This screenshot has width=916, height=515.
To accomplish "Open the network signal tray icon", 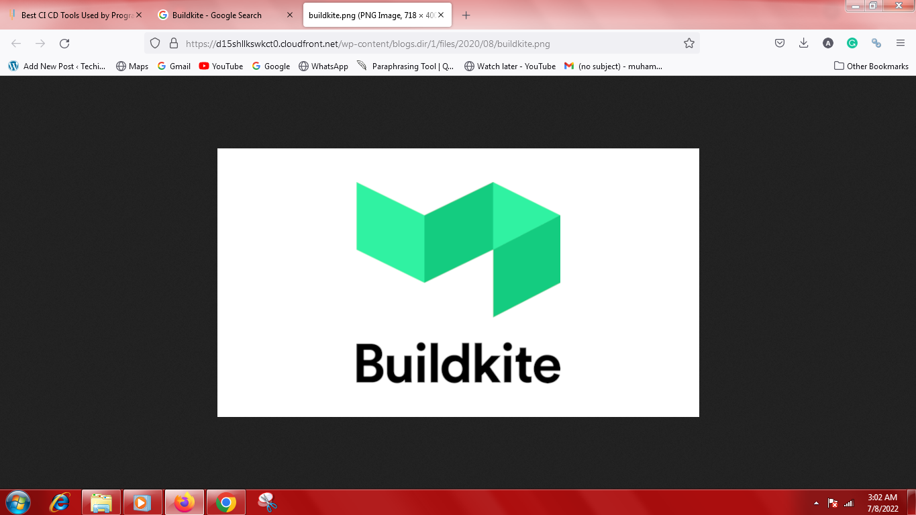I will [849, 503].
